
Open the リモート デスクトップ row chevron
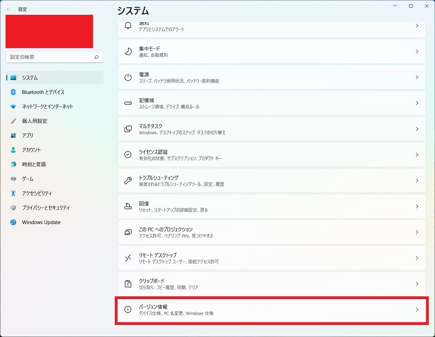click(417, 258)
